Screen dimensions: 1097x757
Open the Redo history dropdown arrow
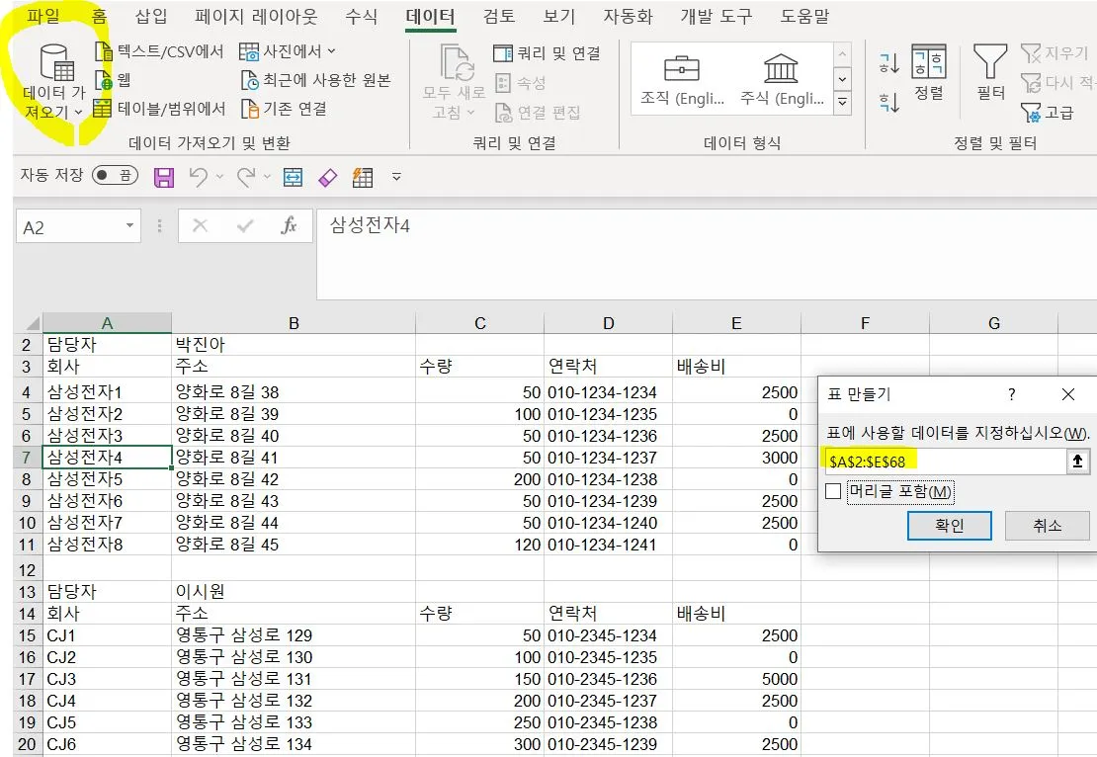pyautogui.click(x=267, y=177)
